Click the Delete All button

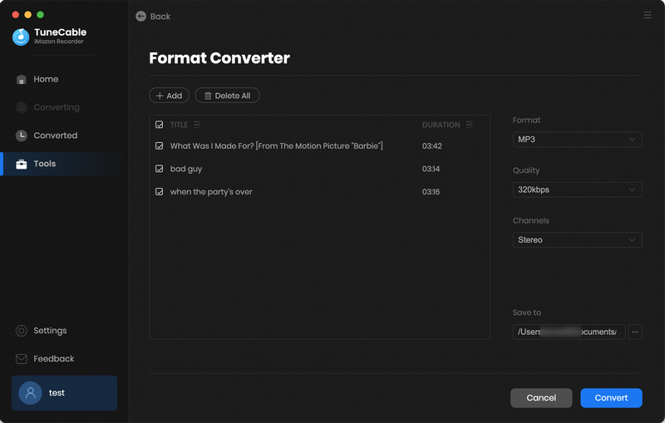pos(227,96)
